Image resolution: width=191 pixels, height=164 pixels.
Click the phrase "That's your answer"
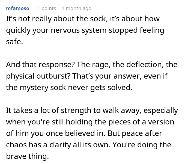pyautogui.click(x=107, y=76)
